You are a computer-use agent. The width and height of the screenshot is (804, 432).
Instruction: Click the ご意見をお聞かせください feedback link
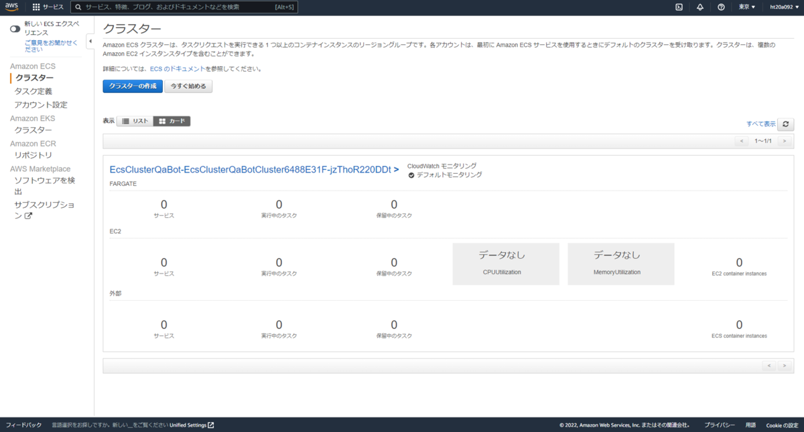point(51,45)
